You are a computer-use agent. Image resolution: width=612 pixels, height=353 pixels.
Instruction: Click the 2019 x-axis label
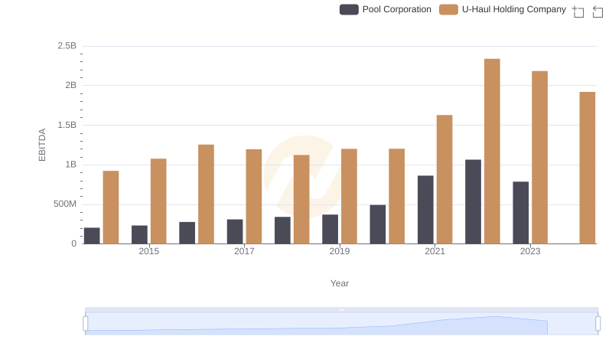pos(339,251)
